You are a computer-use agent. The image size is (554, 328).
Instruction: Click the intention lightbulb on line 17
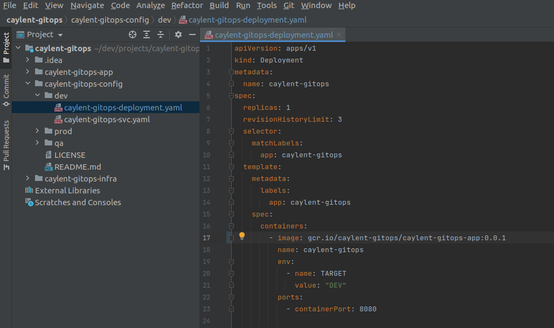[241, 236]
